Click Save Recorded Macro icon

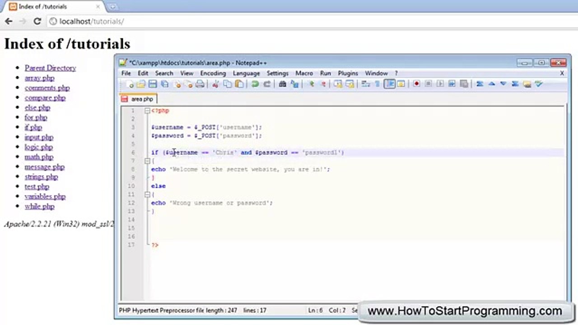[464, 84]
